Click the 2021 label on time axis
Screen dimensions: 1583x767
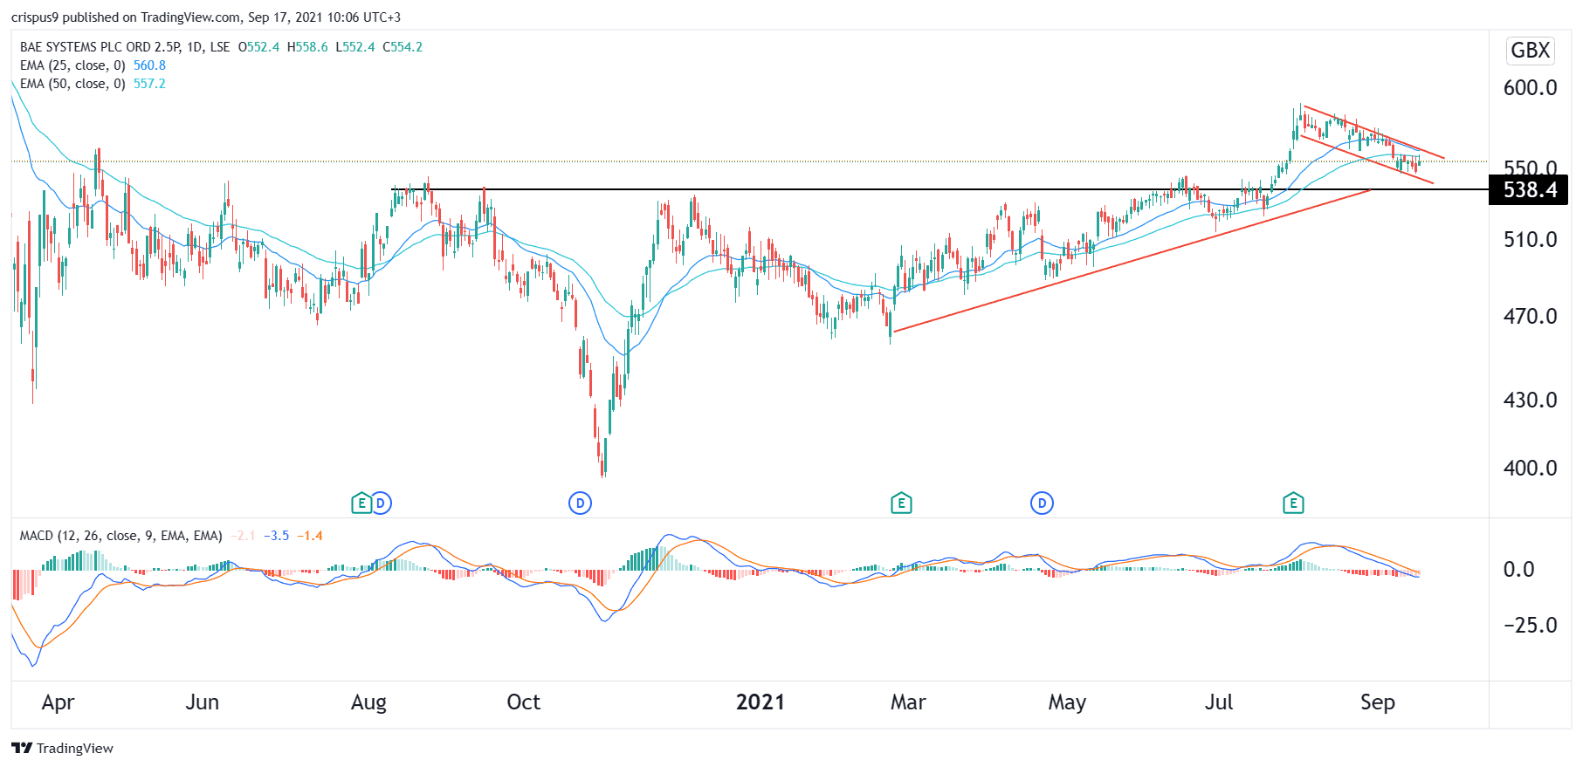pyautogui.click(x=760, y=702)
